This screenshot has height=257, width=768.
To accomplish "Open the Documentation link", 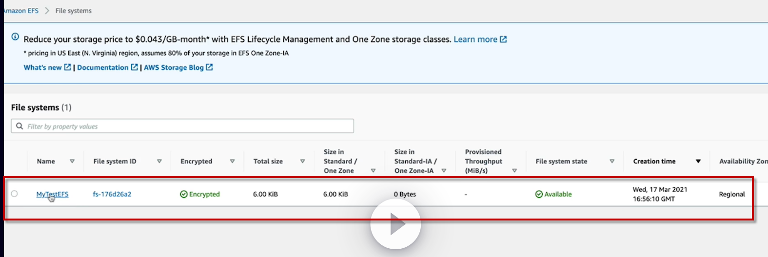I will 107,68.
